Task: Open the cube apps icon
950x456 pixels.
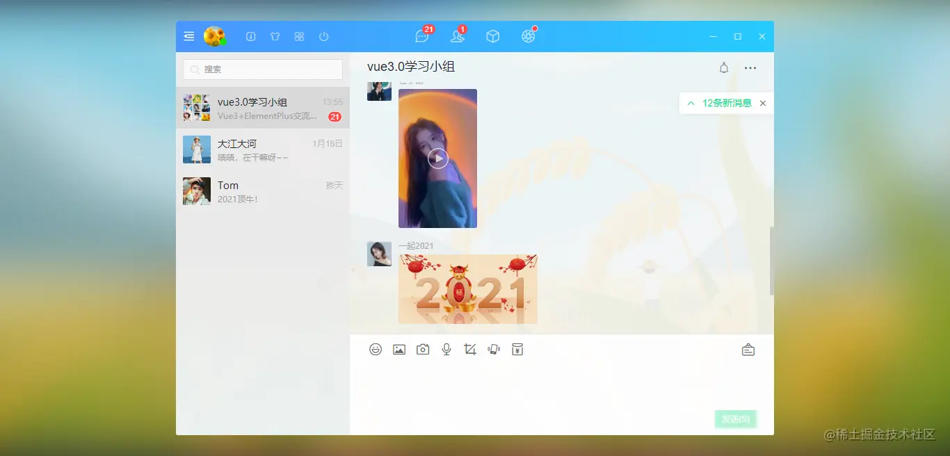Action: 492,36
